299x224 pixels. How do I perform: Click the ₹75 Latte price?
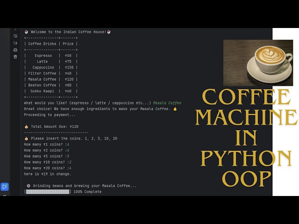pyautogui.click(x=68, y=62)
